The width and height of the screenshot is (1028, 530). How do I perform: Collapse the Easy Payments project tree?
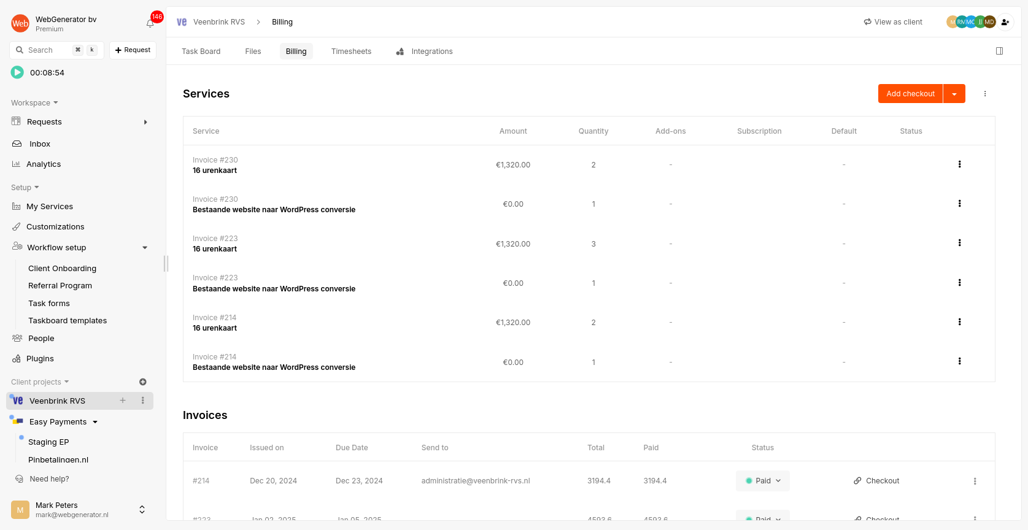tap(95, 422)
